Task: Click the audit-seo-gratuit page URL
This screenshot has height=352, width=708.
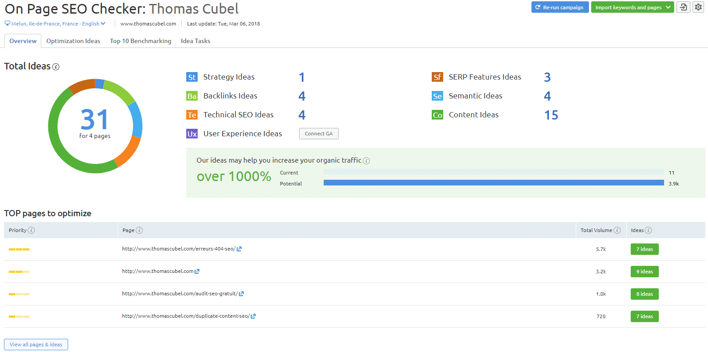Action: click(x=180, y=294)
